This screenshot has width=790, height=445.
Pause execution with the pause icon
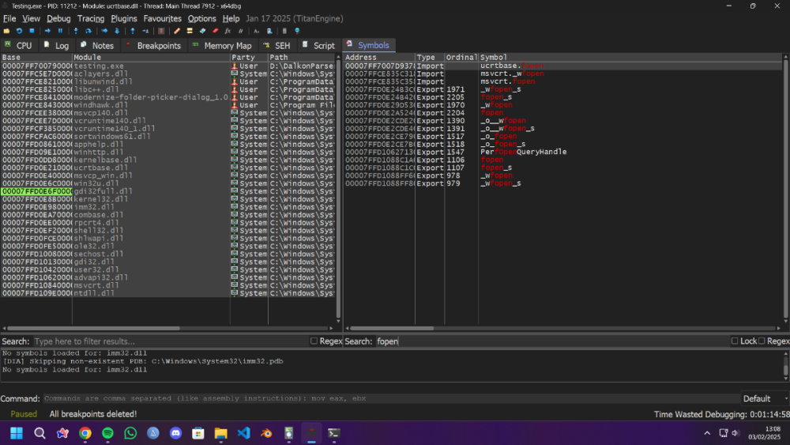[60, 31]
